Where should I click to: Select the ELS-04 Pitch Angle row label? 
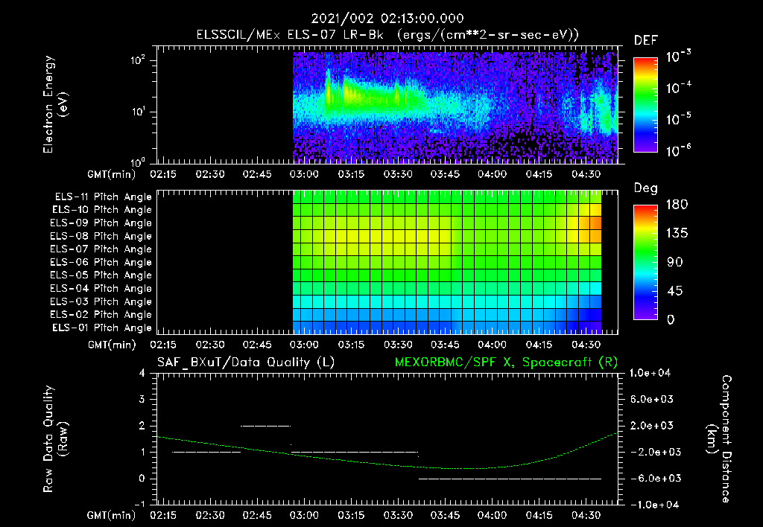tap(101, 289)
